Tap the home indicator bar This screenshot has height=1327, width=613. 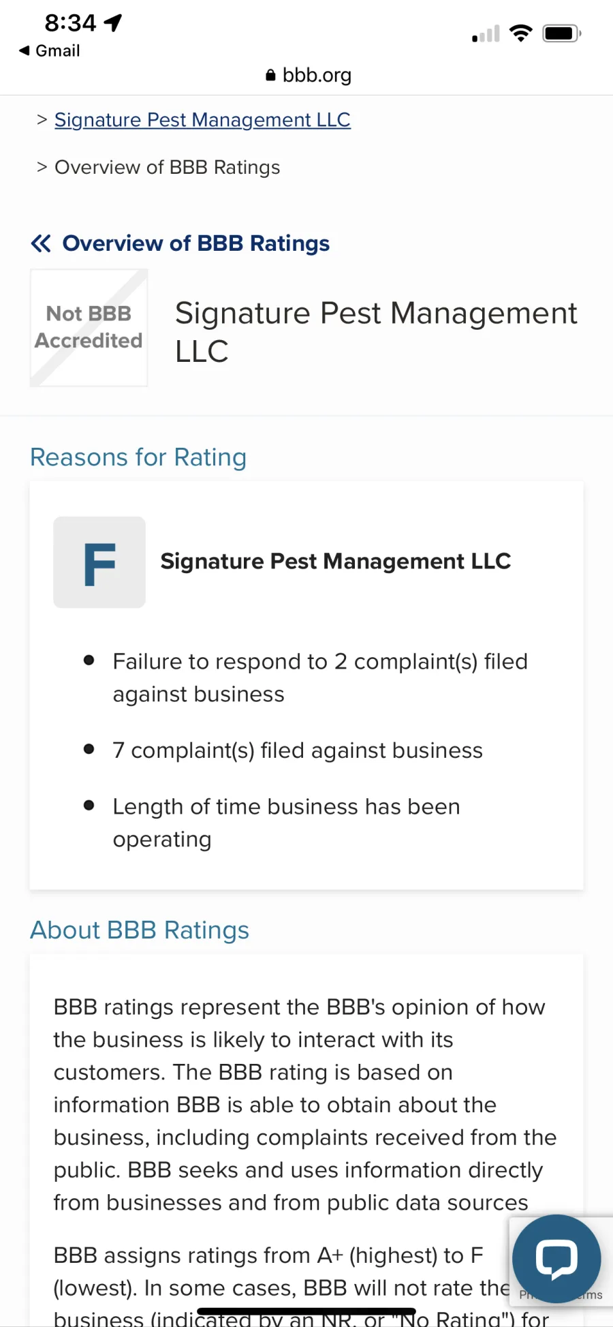tap(306, 1311)
